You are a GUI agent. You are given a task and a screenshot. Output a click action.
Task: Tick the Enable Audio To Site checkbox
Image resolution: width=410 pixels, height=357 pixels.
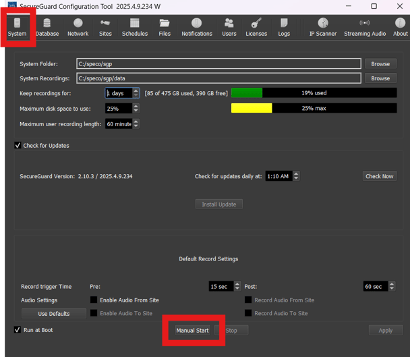(94, 313)
